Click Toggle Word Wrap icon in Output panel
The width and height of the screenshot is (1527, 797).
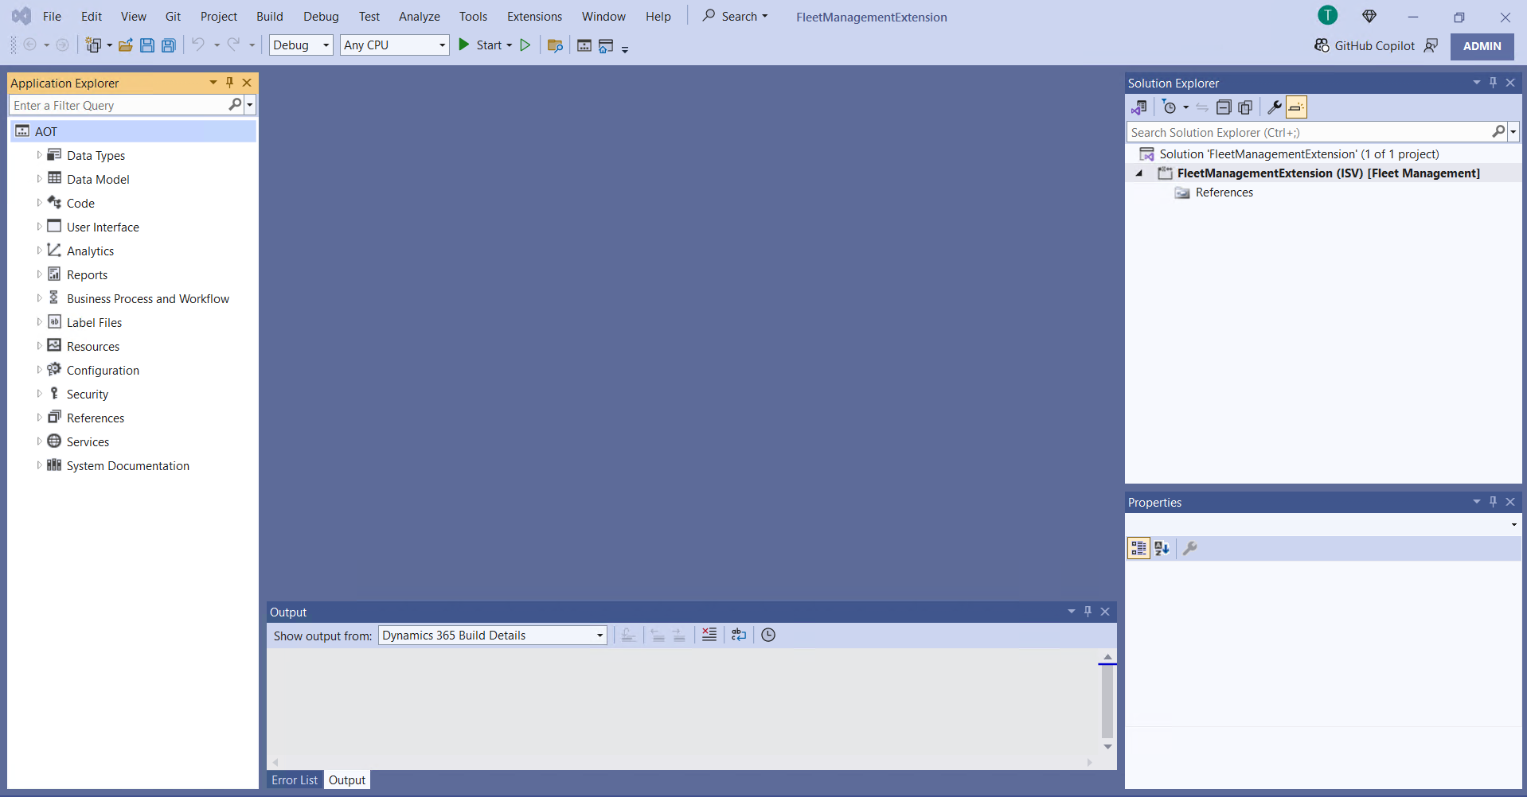click(x=739, y=635)
